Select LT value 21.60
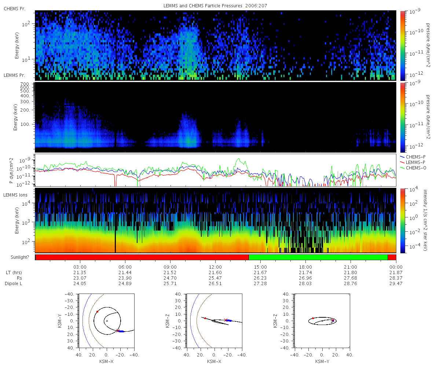The image size is (440, 366). tap(215, 273)
